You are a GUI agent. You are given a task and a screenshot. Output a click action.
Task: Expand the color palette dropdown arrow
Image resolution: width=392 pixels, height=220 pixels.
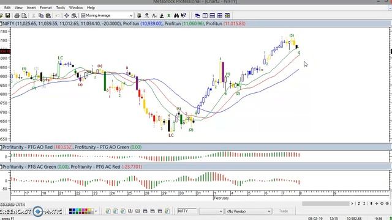pyautogui.click(x=96, y=211)
